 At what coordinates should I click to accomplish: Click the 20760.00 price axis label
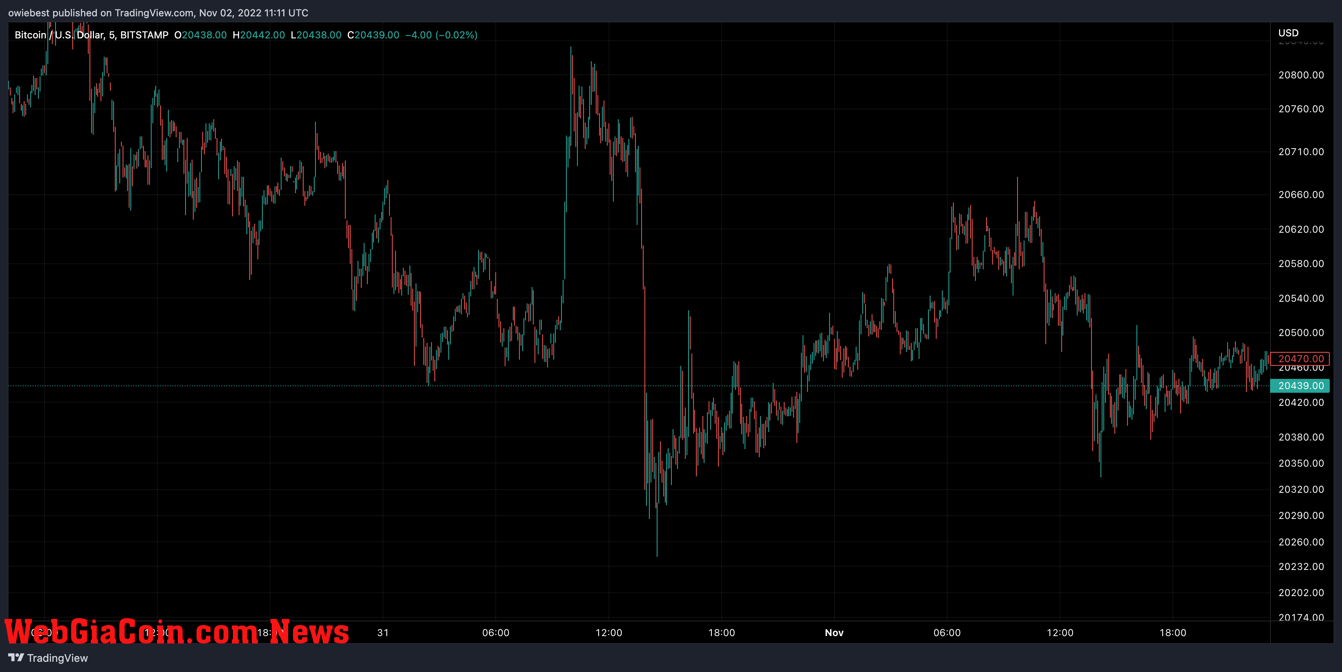tap(1301, 109)
